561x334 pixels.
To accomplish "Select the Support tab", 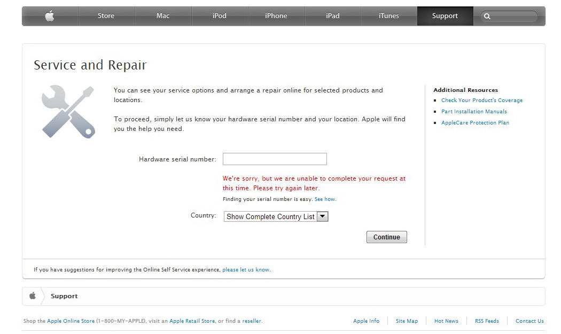I will [x=445, y=15].
